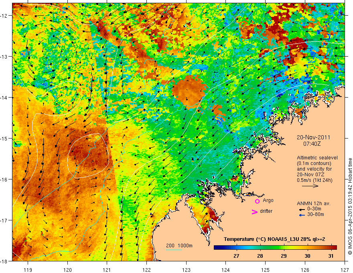Click latitude axis label -16
The height and width of the screenshot is (273, 353).
[4, 179]
